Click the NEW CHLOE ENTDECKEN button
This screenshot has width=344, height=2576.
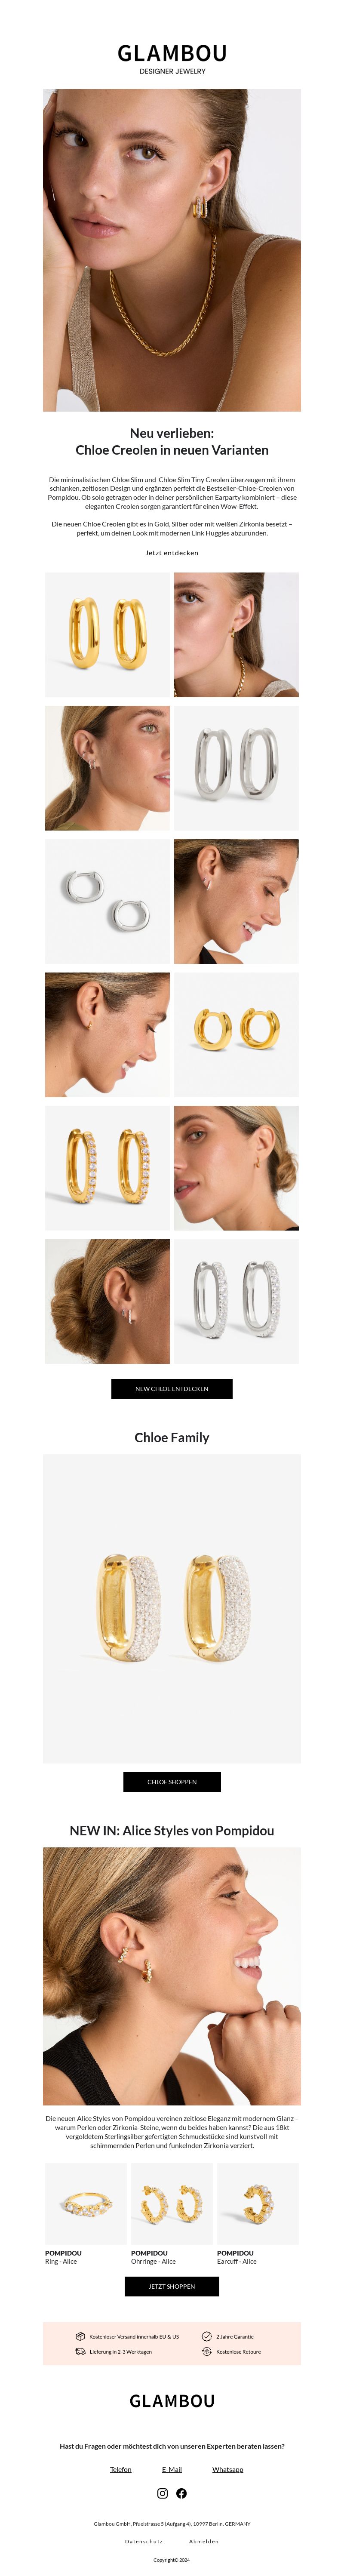coord(172,1388)
